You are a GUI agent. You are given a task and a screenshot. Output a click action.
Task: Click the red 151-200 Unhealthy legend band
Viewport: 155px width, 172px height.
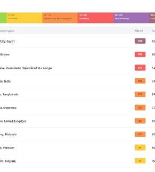point(96,18)
